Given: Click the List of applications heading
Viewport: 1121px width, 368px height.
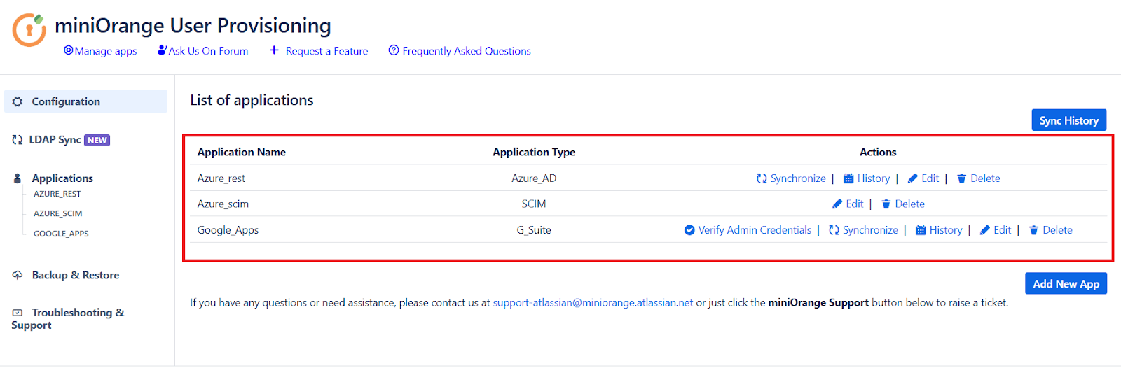Looking at the screenshot, I should tap(252, 100).
